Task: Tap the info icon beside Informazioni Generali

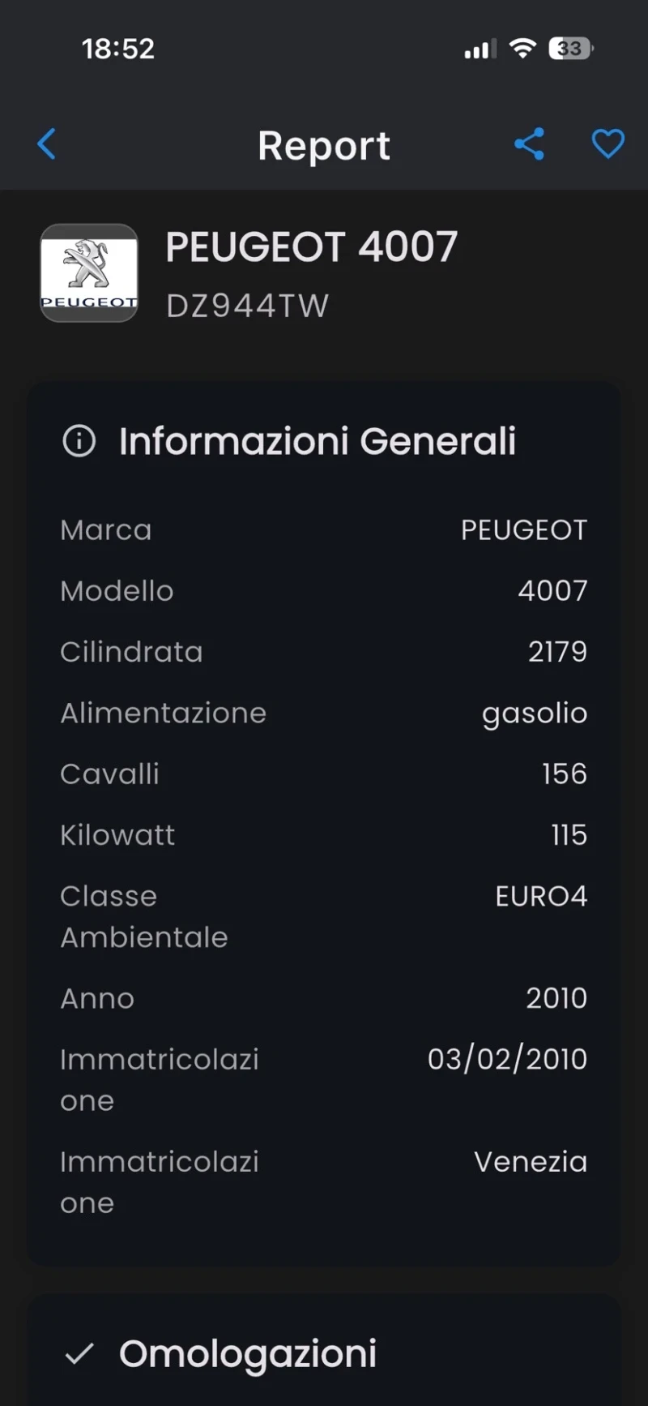Action: tap(79, 441)
